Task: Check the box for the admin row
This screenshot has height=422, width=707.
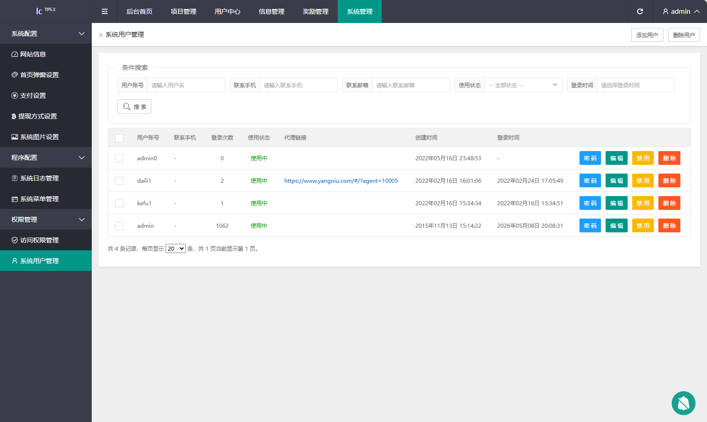Action: pos(119,226)
